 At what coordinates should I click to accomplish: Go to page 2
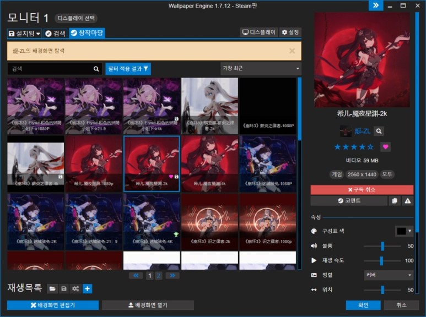coord(159,276)
